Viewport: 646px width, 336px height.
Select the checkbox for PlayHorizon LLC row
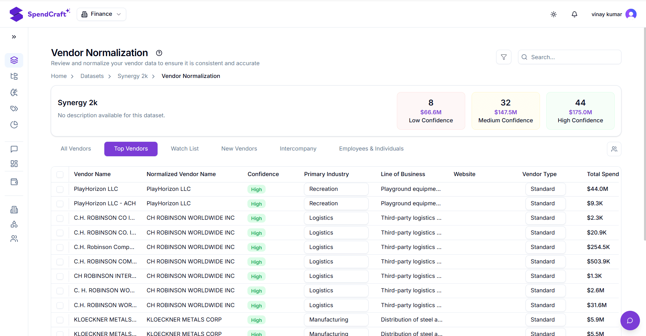tap(60, 189)
